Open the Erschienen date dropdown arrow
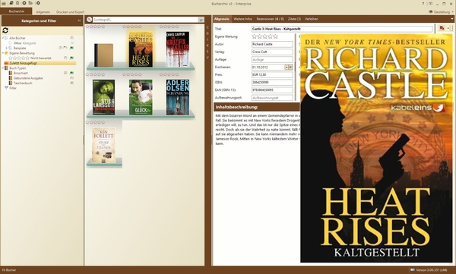456x274 pixels. [287, 67]
